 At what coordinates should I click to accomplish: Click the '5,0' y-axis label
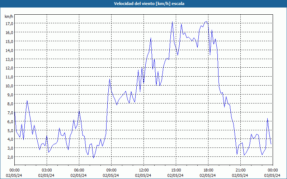(x=10, y=130)
